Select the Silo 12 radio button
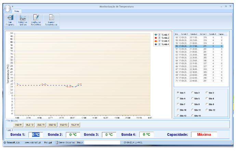236x157 pixels. (207, 110)
